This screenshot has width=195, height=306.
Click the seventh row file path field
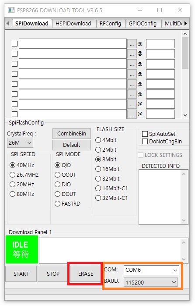tap(73, 104)
